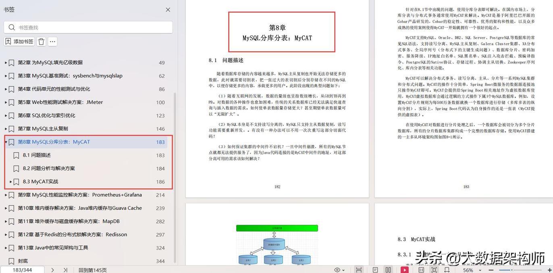Expand the 第12章 Redis分布式锁 bookmark
553x273 pixels.
6,235
